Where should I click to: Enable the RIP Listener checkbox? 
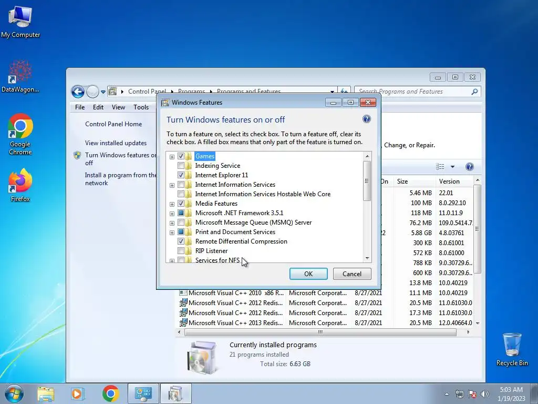181,251
